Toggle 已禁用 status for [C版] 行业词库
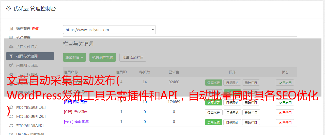 285,112
